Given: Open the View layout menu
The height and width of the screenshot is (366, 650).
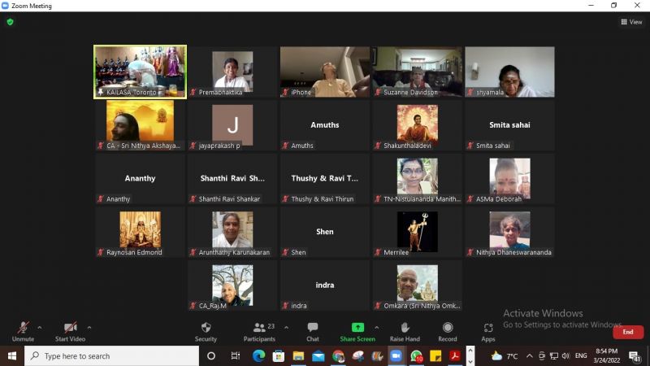Looking at the screenshot, I should pyautogui.click(x=631, y=22).
